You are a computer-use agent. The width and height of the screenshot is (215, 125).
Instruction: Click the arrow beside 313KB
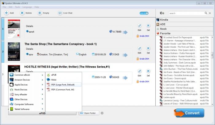tap(125, 55)
